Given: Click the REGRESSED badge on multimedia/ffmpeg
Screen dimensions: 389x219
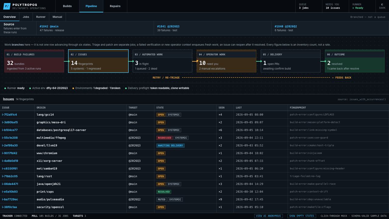Looking at the screenshot, I should [164, 138].
